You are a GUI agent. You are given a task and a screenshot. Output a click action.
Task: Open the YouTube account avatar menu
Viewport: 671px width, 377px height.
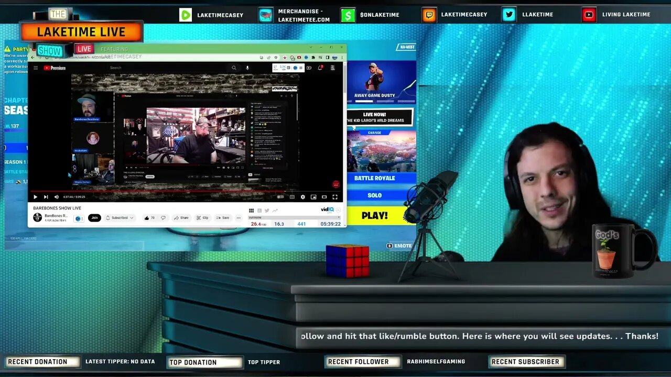pos(333,68)
